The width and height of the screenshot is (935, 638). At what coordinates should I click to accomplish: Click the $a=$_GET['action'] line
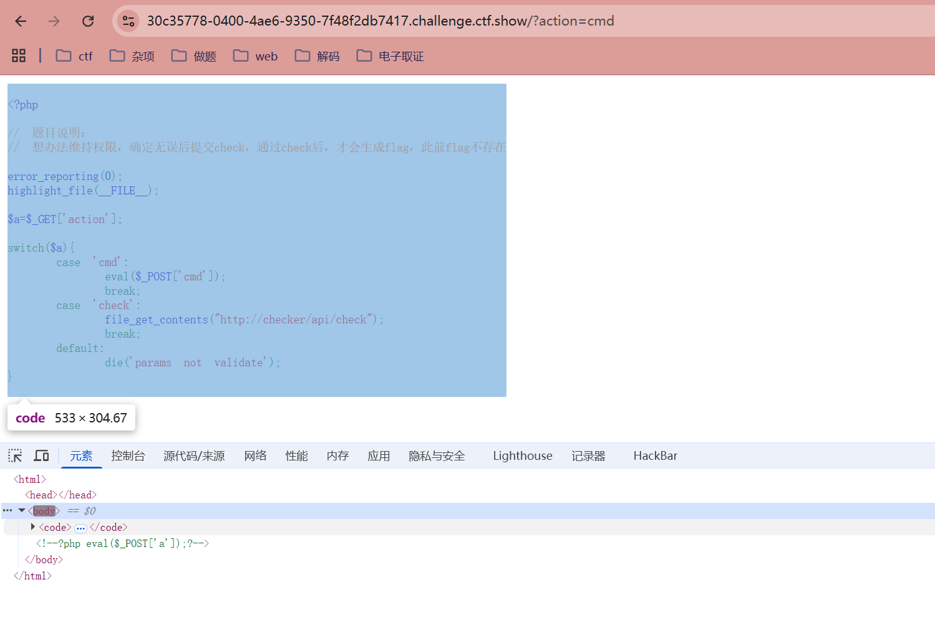[x=65, y=219]
